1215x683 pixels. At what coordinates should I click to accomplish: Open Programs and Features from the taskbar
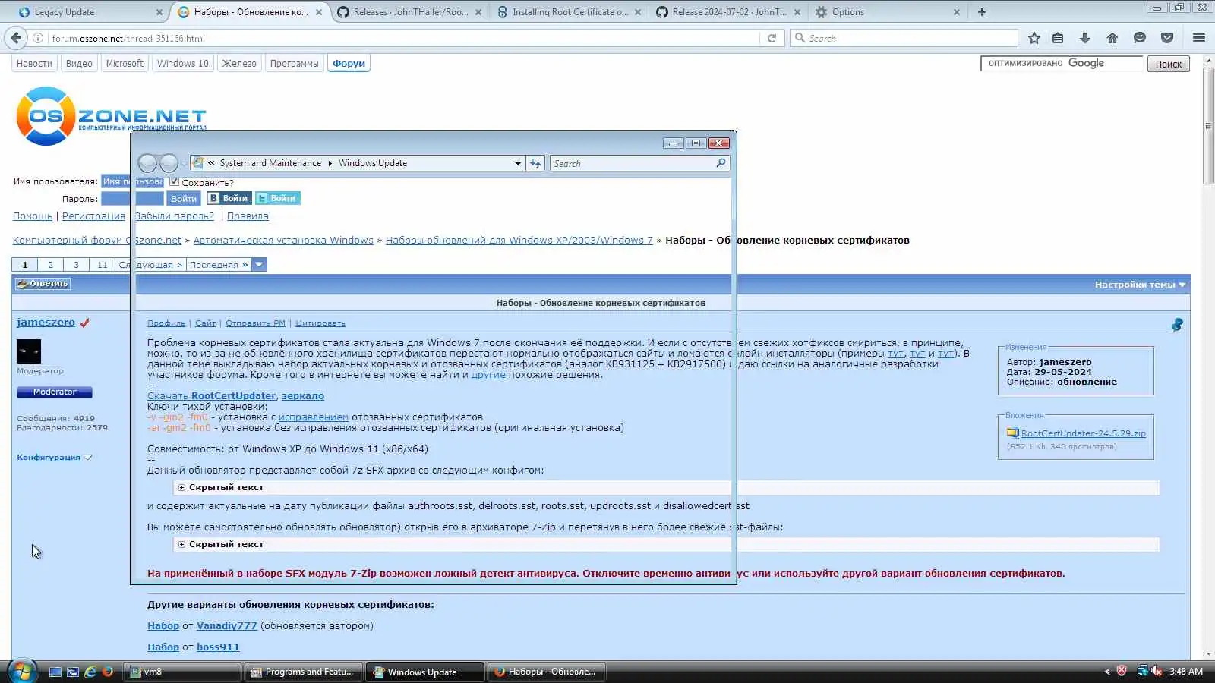[x=302, y=672]
